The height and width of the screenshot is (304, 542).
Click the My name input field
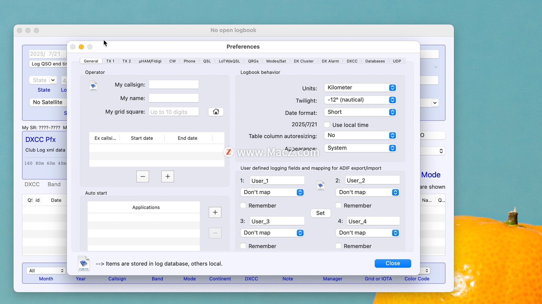click(174, 98)
